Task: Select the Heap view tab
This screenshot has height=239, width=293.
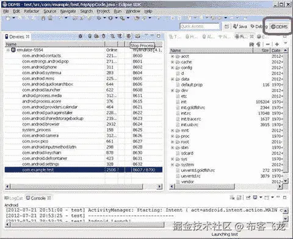Action: tap(191, 37)
